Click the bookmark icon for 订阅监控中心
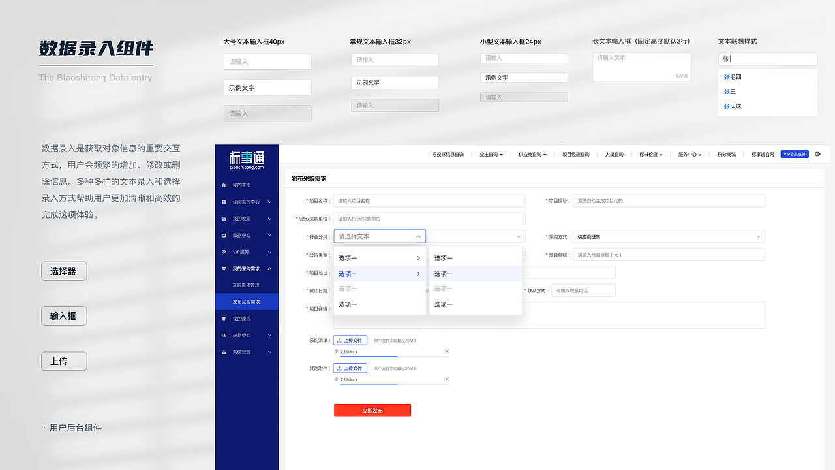835x470 pixels. point(224,202)
